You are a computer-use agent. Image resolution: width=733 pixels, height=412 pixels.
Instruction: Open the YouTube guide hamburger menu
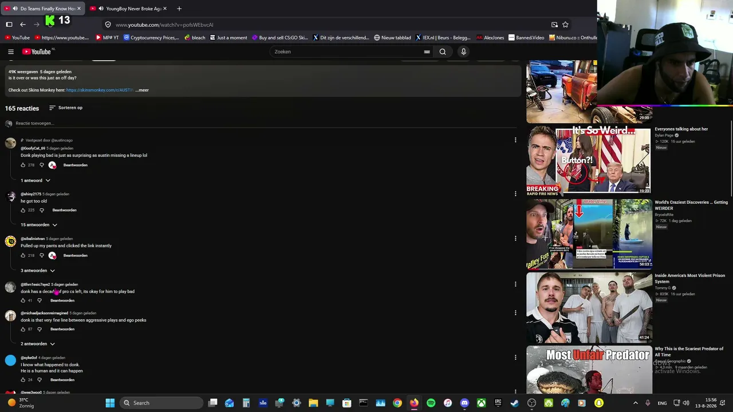(11, 51)
